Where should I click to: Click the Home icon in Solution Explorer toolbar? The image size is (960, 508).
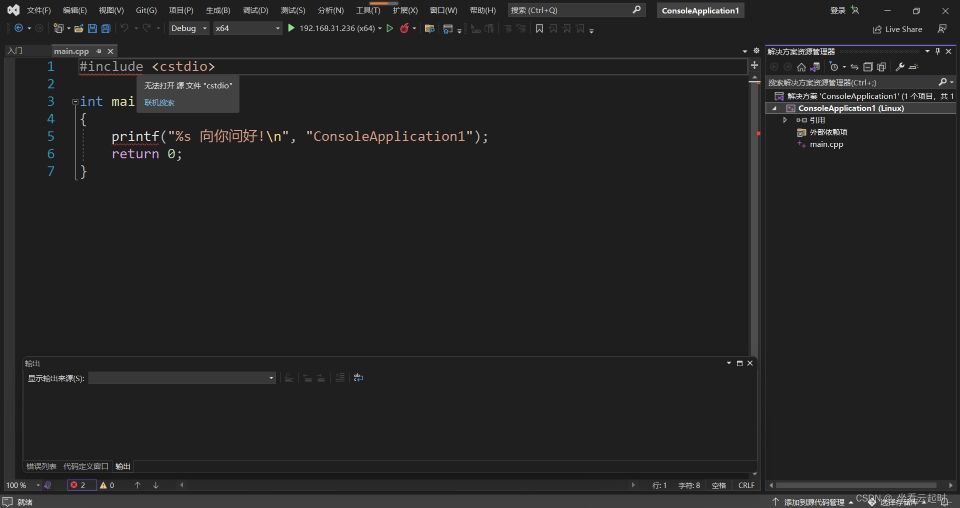(x=801, y=66)
